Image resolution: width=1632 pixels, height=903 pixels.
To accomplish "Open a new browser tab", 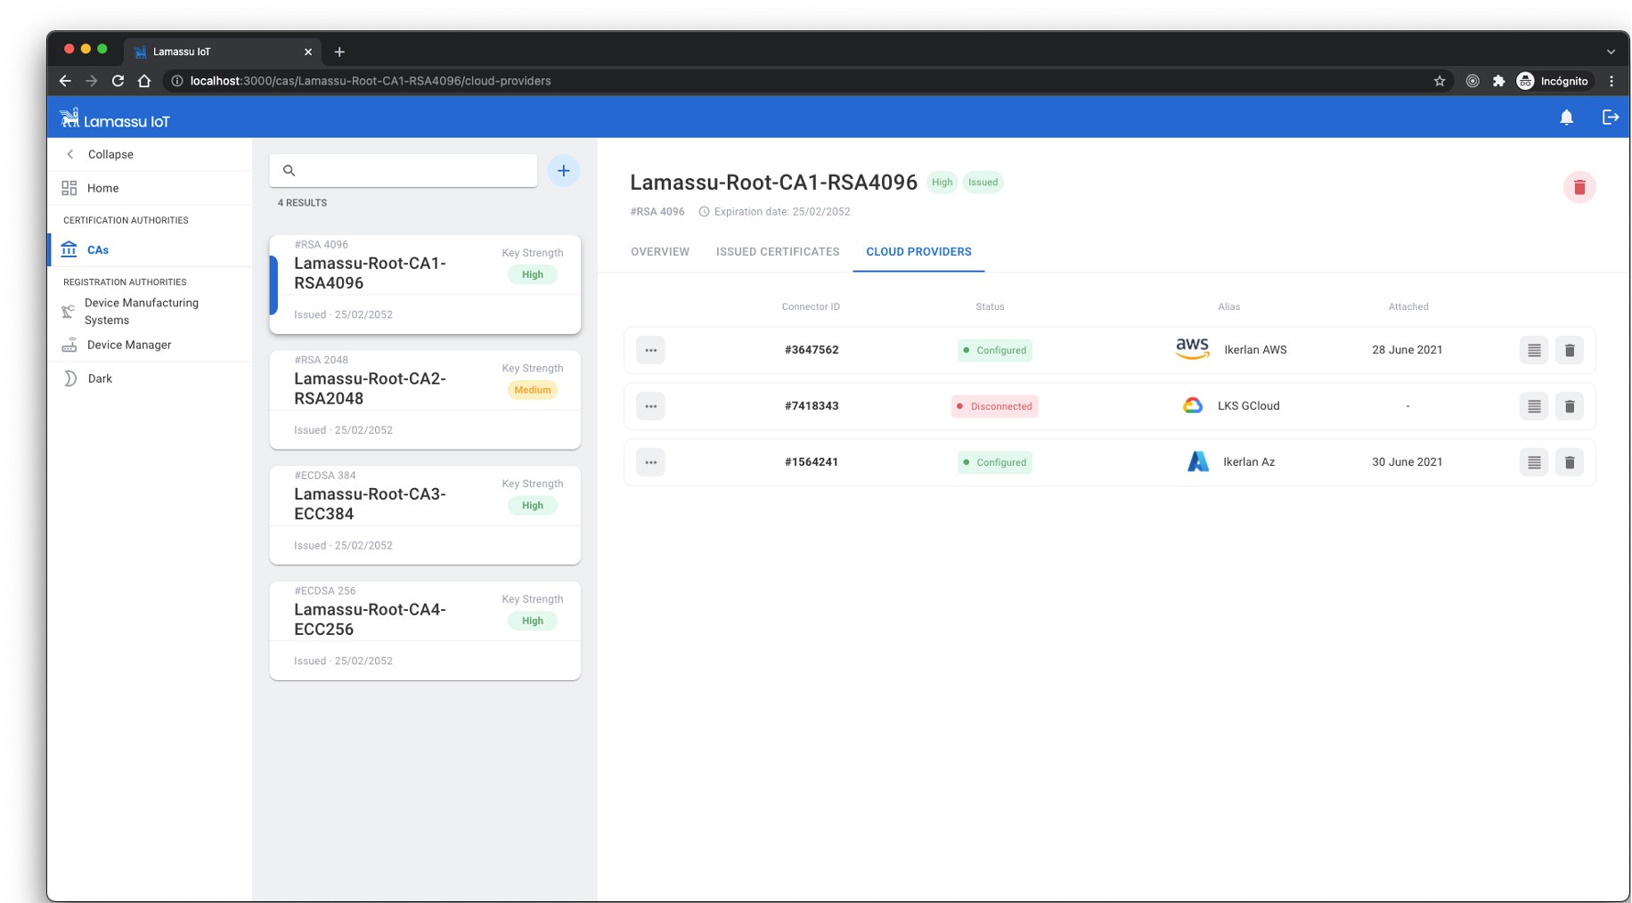I will coord(339,52).
